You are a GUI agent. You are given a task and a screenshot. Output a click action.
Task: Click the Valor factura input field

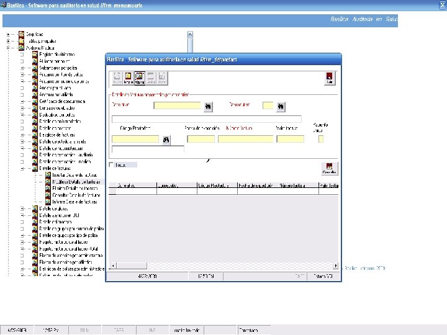[x=290, y=139]
